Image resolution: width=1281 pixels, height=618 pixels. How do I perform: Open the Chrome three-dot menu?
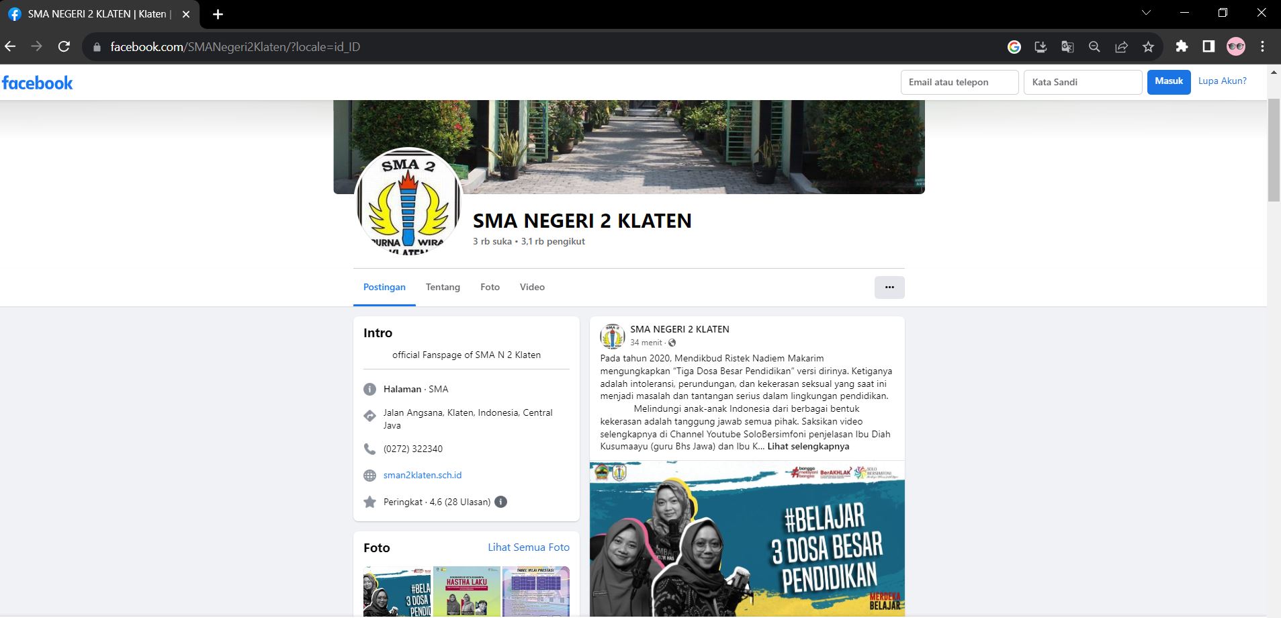pyautogui.click(x=1262, y=46)
